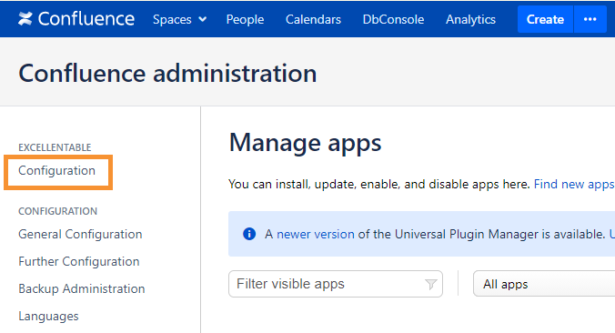The height and width of the screenshot is (333, 615).
Task: Open the Analytics menu item
Action: click(x=470, y=19)
